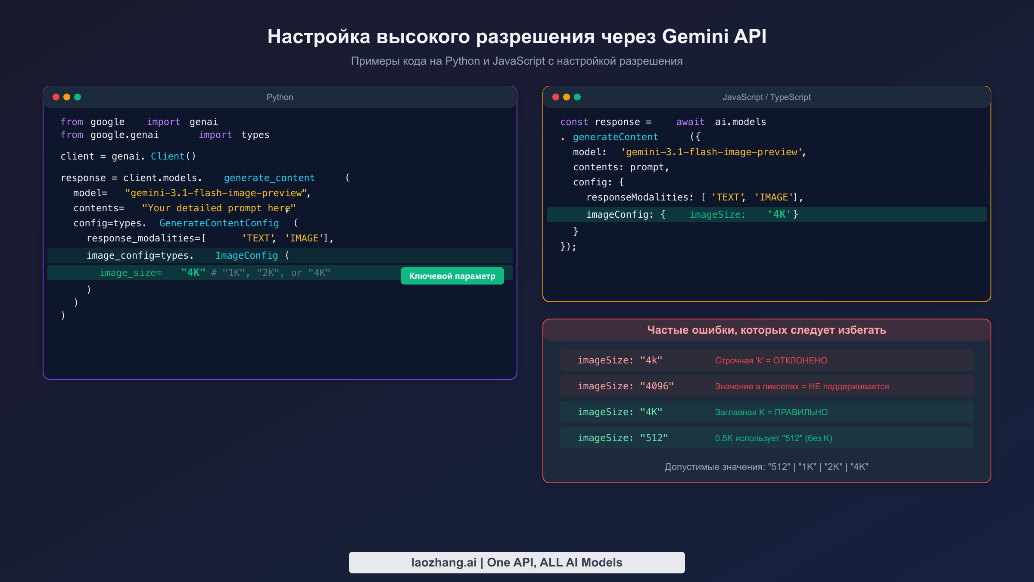Click the green traffic light on JavaScript window

pyautogui.click(x=578, y=97)
